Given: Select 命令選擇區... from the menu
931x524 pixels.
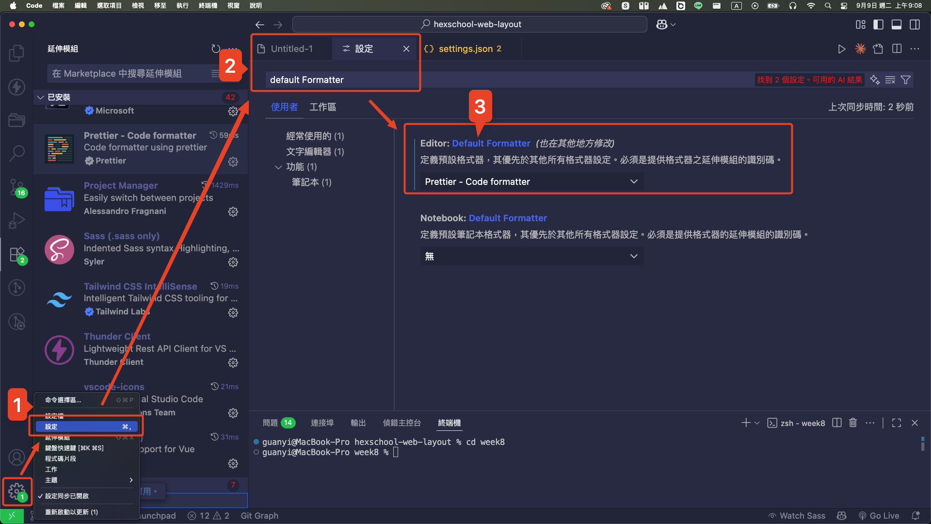Looking at the screenshot, I should tap(86, 400).
